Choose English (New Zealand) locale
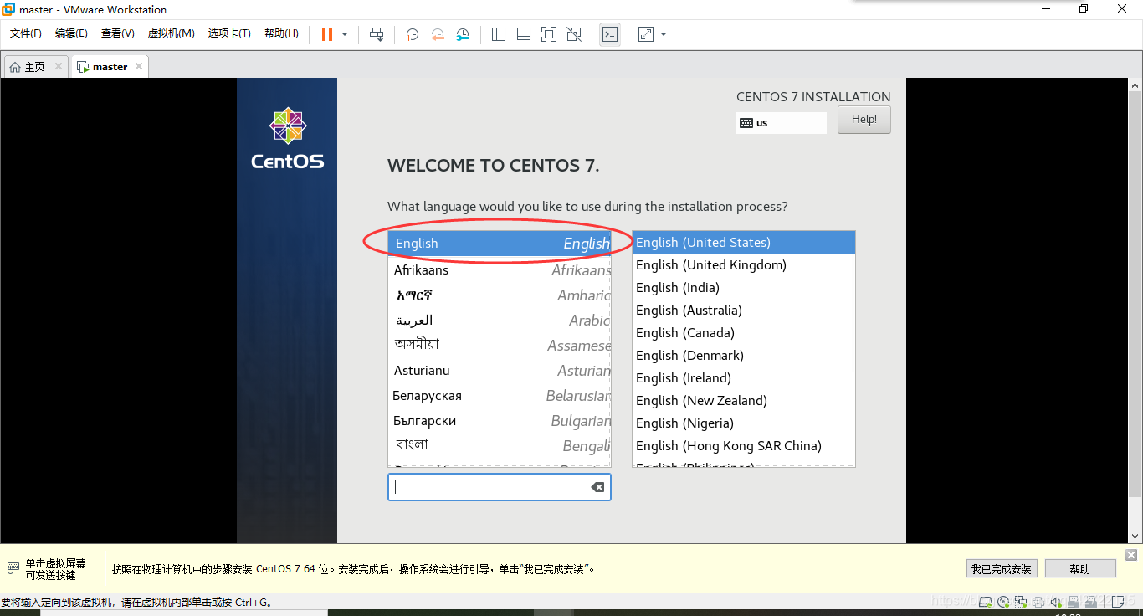 743,400
